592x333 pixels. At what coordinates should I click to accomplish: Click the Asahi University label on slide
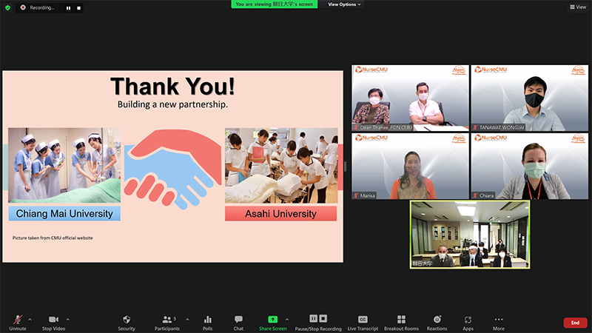(281, 214)
